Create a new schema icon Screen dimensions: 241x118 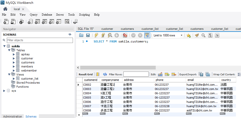[x=30, y=22]
